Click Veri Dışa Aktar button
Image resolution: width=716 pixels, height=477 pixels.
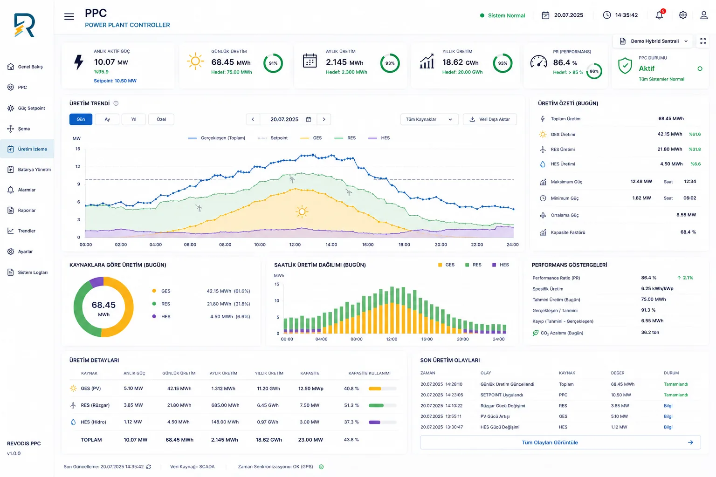[x=490, y=119]
